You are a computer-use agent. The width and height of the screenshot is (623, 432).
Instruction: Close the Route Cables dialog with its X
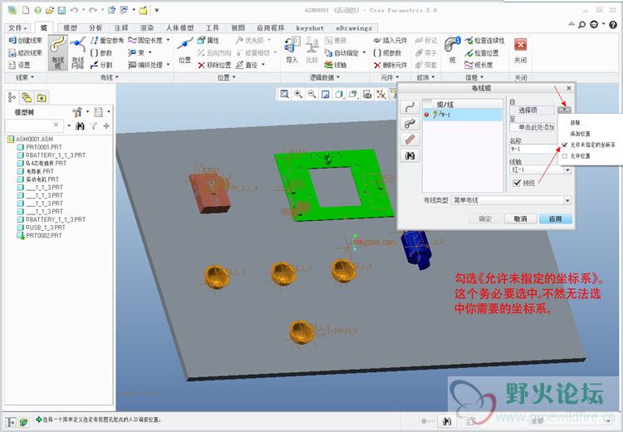coord(568,88)
